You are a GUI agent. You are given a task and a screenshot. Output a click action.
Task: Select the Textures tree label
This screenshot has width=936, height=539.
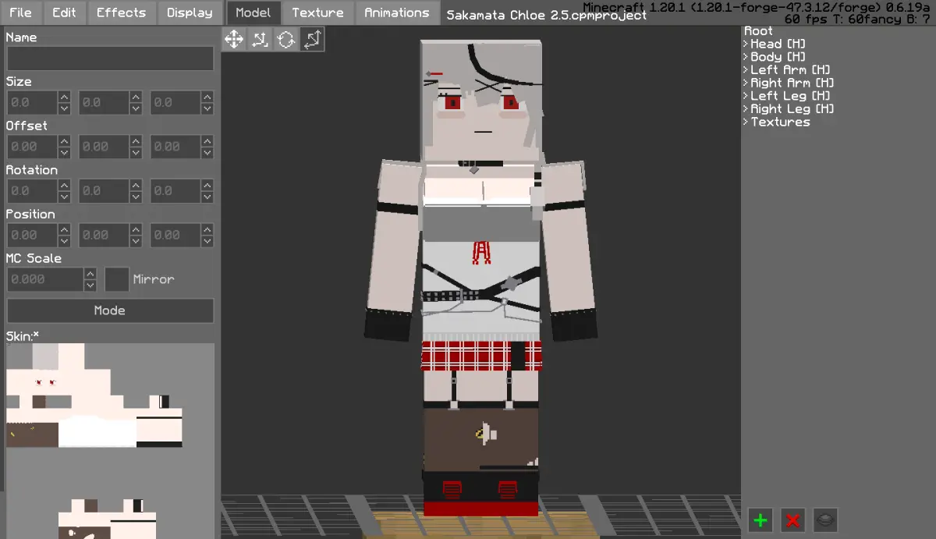[x=781, y=122]
